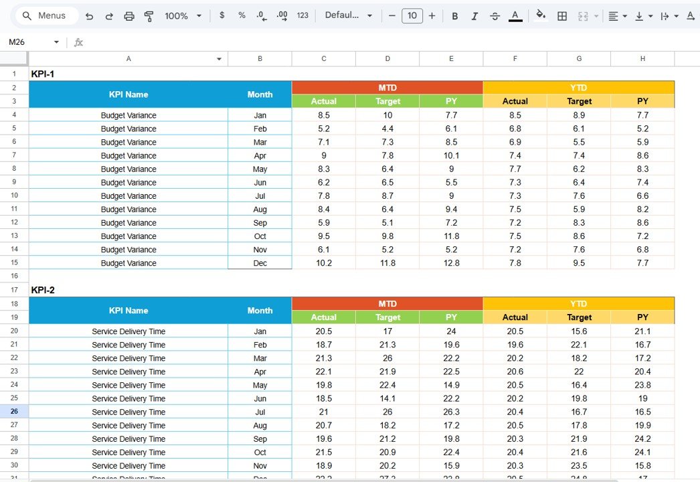
Task: Select the Paint format tool
Action: (148, 15)
